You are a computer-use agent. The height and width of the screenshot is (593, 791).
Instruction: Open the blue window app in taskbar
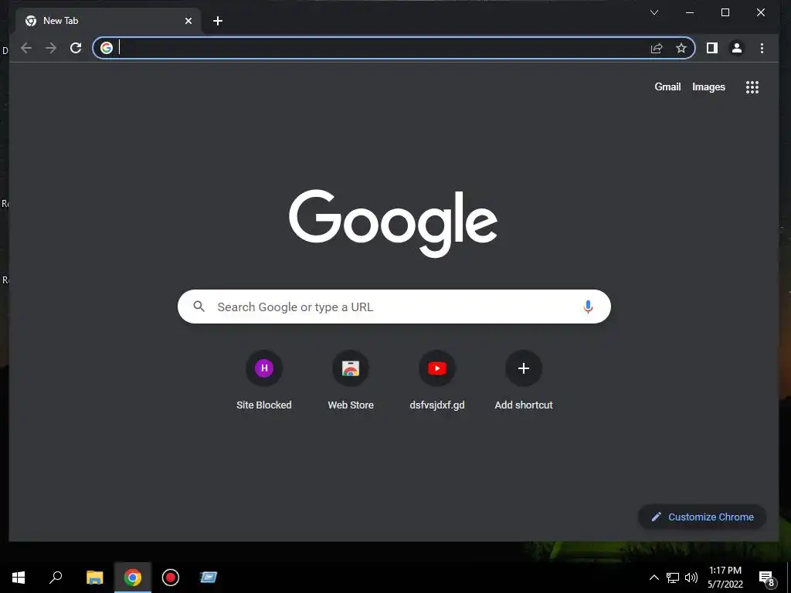coord(209,578)
